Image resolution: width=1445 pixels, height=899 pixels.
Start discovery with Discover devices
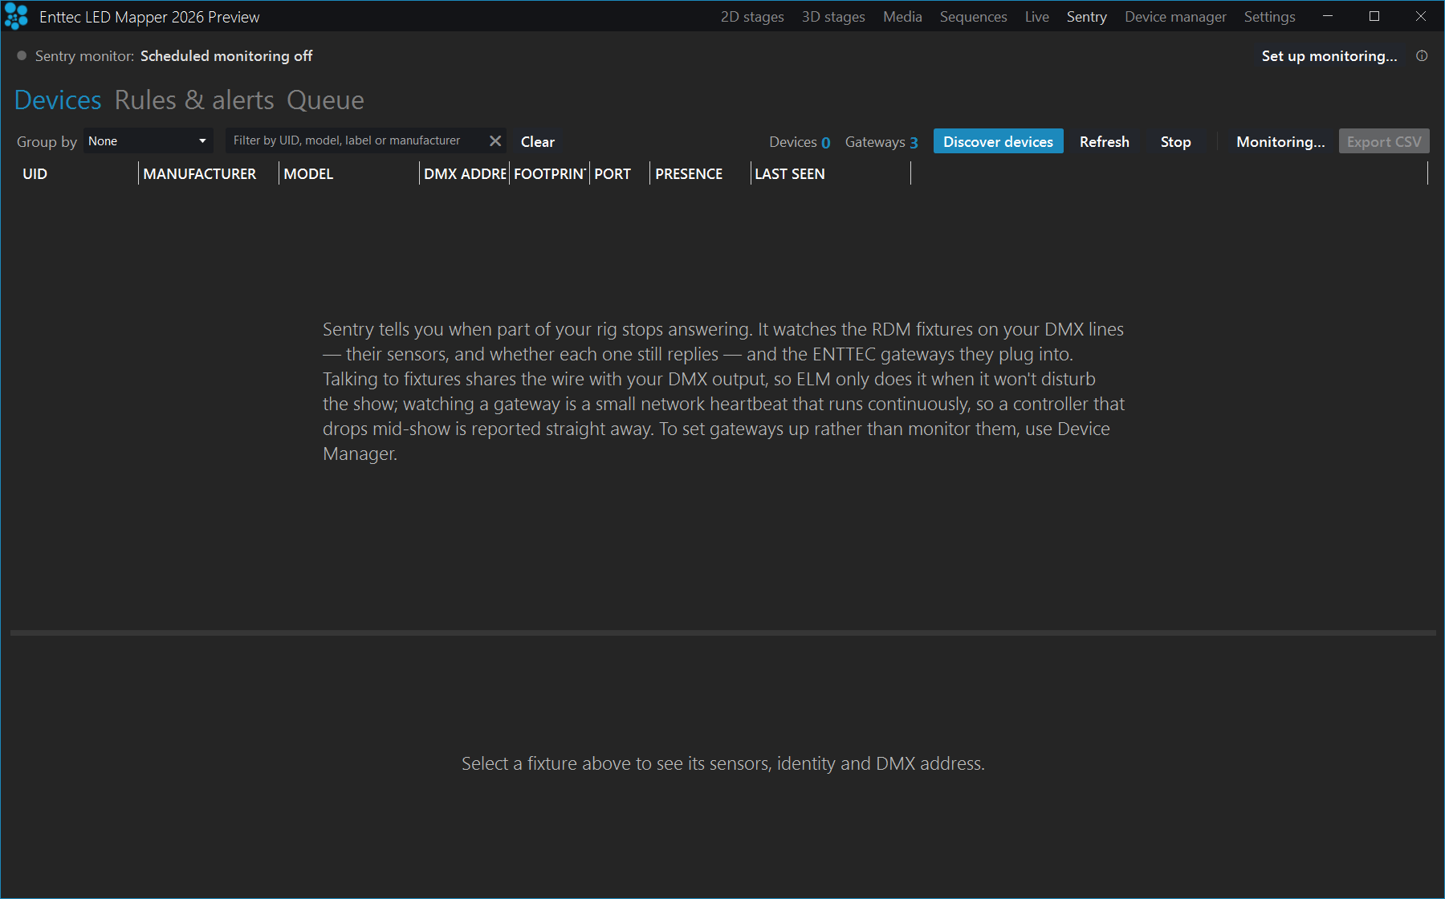[998, 141]
